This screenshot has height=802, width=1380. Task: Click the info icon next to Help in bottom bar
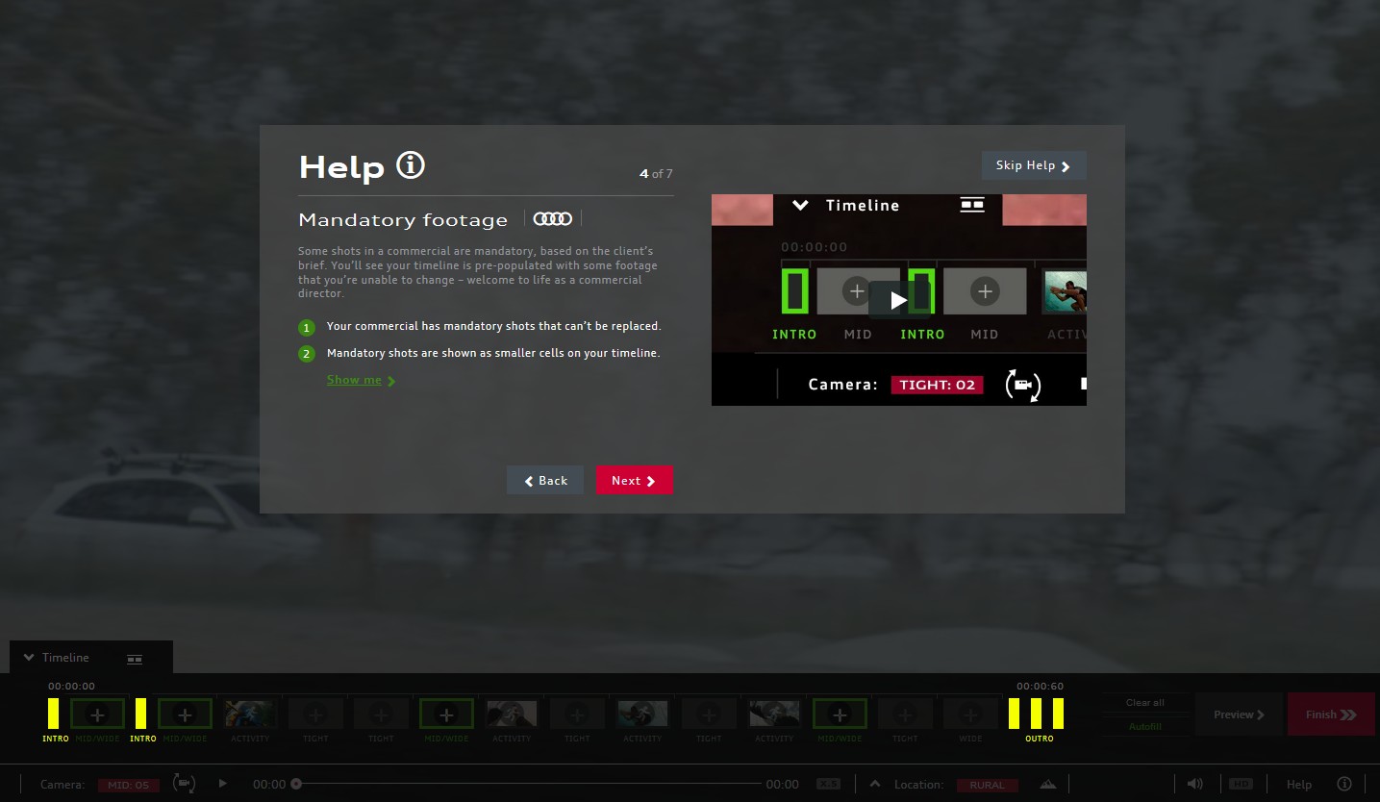click(1344, 784)
